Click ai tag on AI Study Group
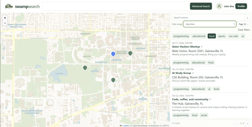 click(x=209, y=89)
